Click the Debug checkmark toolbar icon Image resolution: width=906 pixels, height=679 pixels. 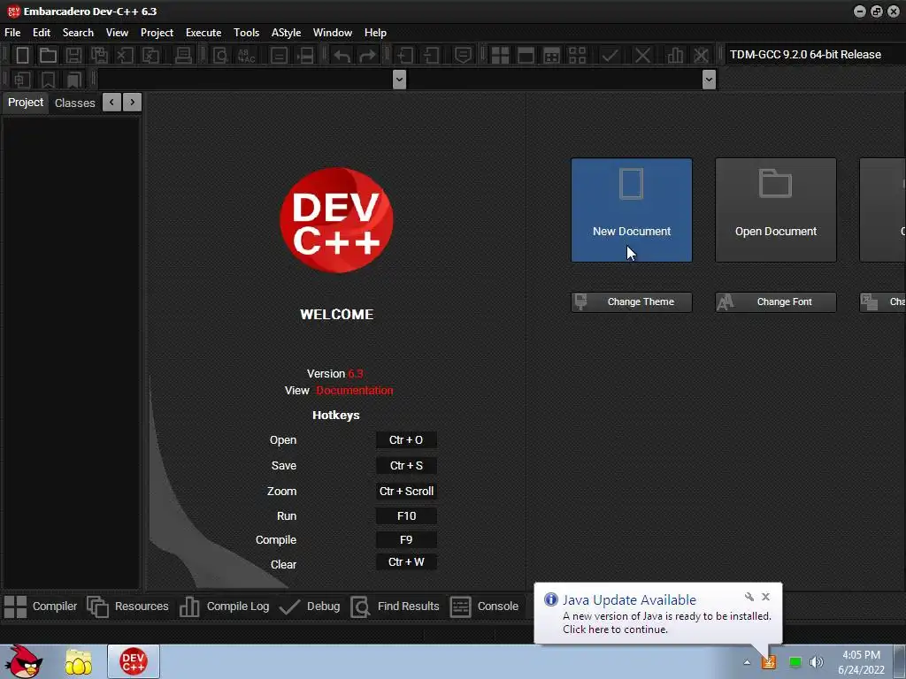[x=610, y=56]
